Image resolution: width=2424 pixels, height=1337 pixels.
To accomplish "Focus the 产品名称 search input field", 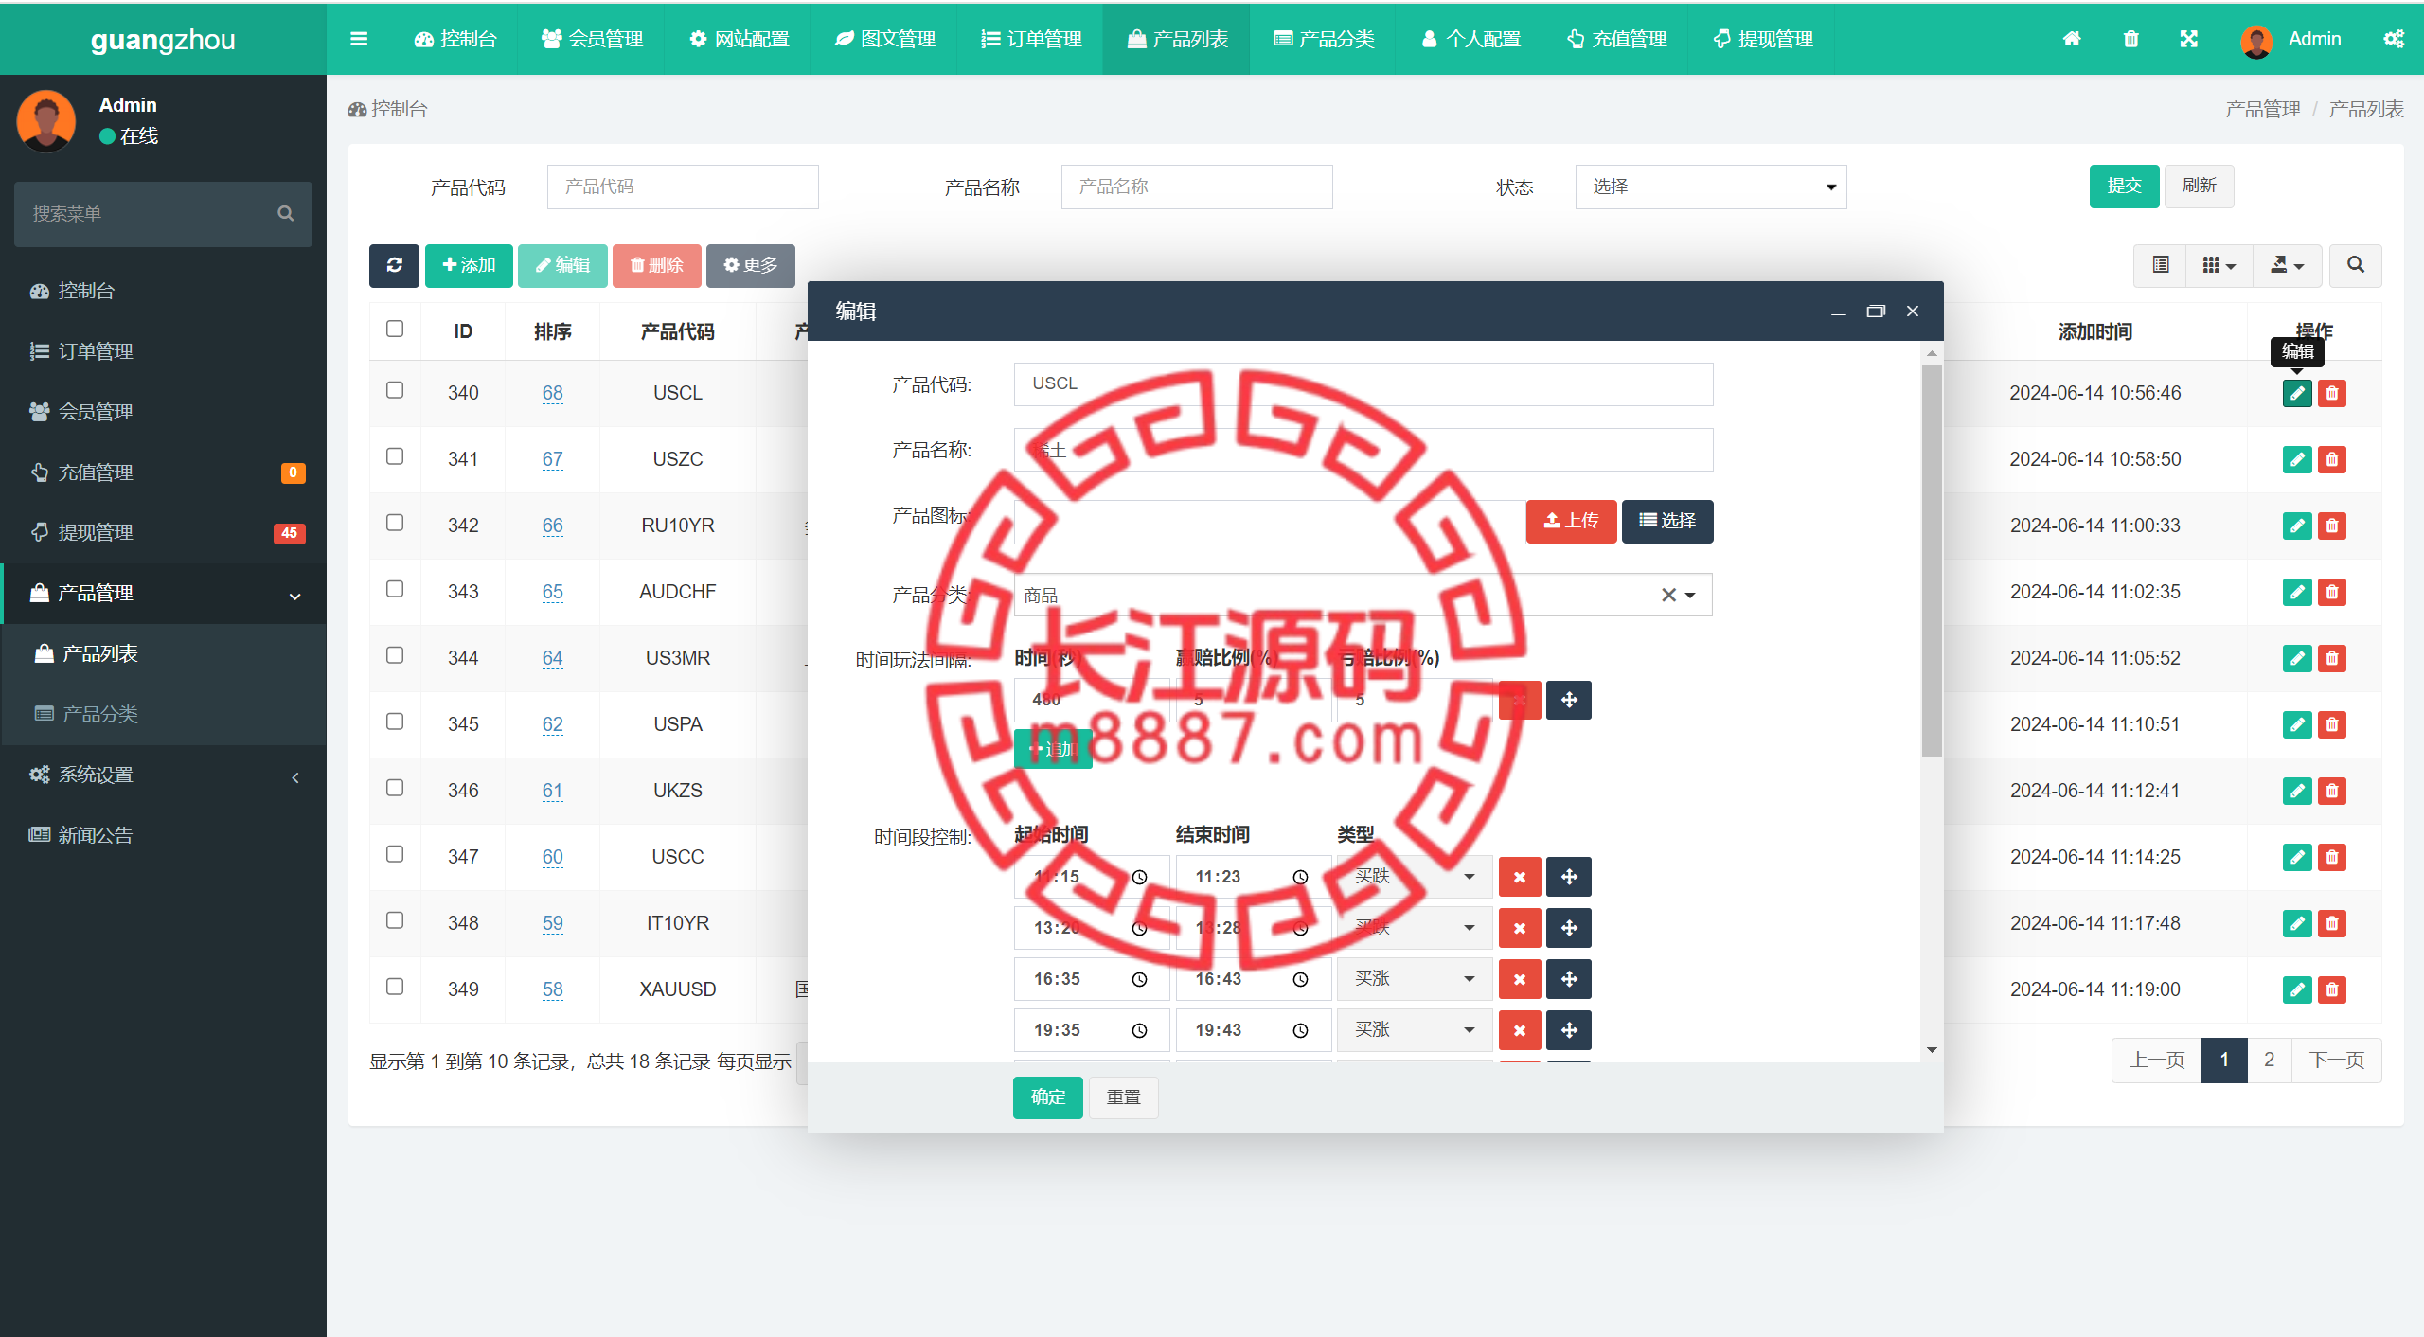I will [x=1197, y=187].
